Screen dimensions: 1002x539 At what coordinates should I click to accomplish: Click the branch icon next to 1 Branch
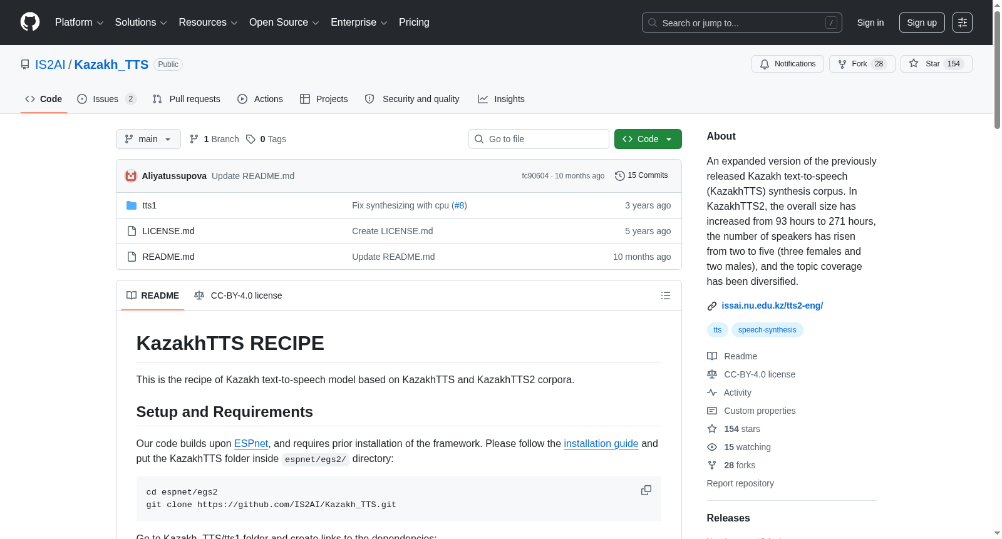pyautogui.click(x=194, y=139)
